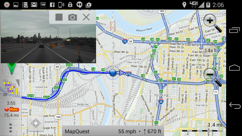Open the yellow-purple grid tile icon

tap(11, 88)
